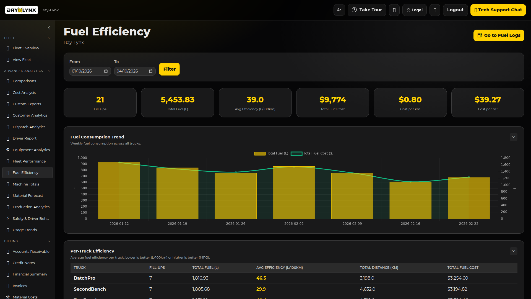Viewport: 531px width, 299px height.
Task: Click the BayLynx logo
Action: click(22, 10)
